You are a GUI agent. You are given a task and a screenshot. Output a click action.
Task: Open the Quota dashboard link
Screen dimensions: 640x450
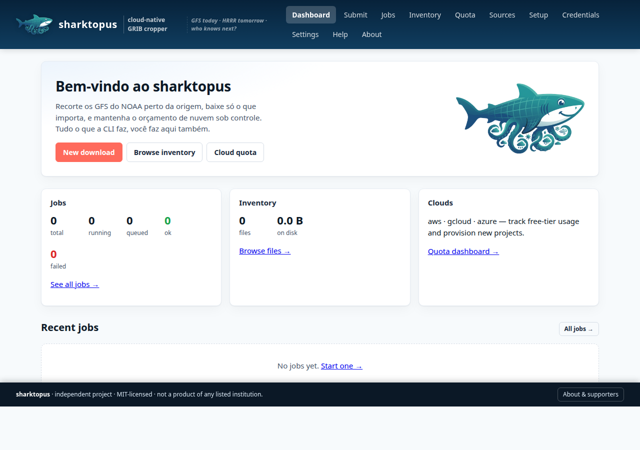pos(463,251)
